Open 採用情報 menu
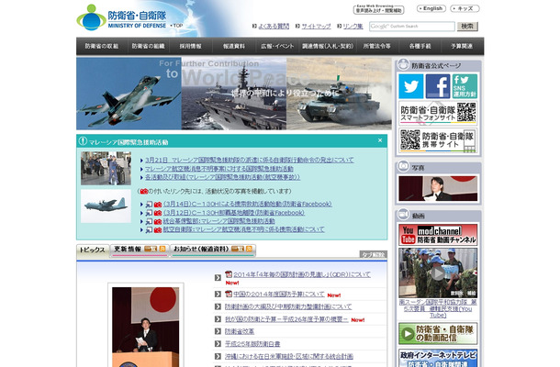Screen dimensions: 560x367 click(191, 46)
